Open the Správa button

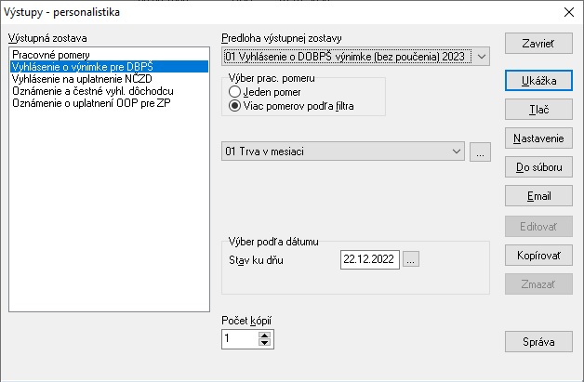pos(538,342)
